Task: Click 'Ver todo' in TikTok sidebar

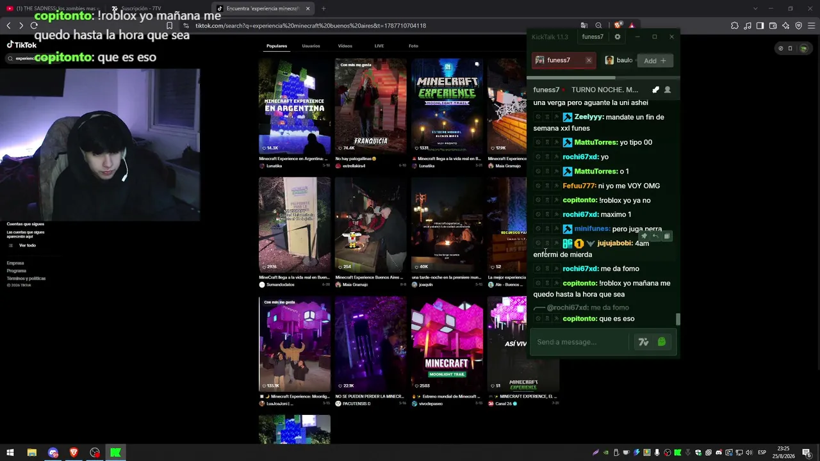Action: click(x=27, y=245)
